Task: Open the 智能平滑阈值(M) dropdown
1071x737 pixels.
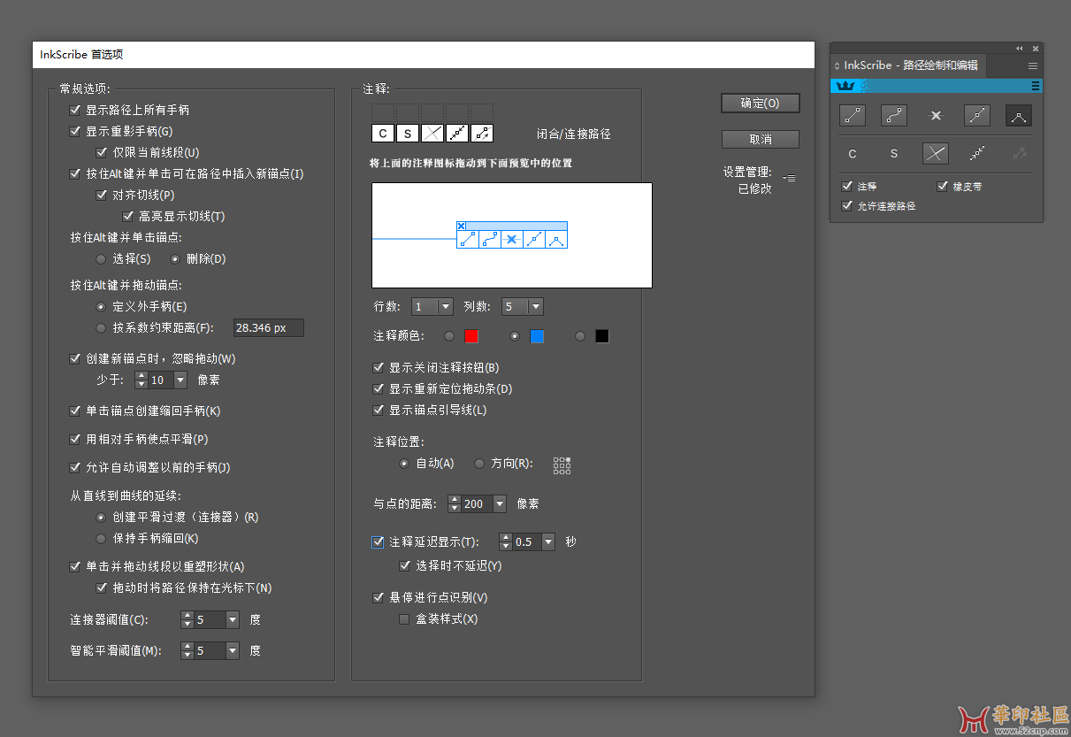Action: pyautogui.click(x=233, y=650)
